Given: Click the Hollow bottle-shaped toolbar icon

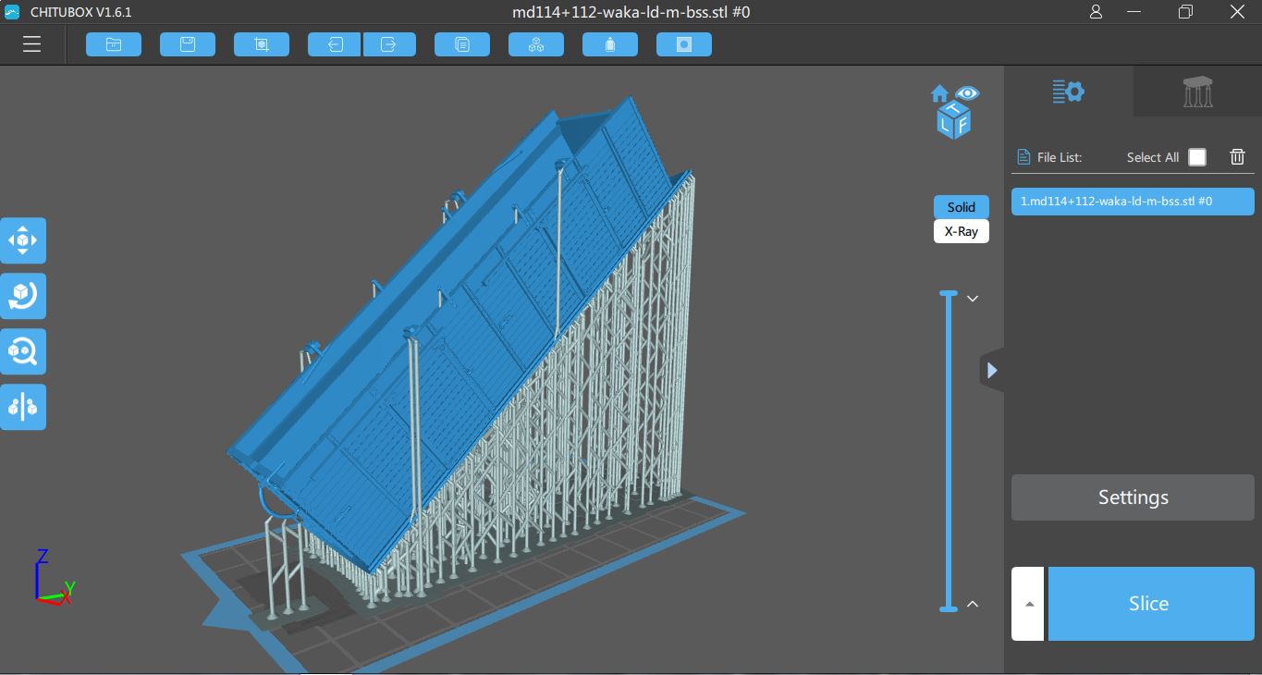Looking at the screenshot, I should [610, 44].
